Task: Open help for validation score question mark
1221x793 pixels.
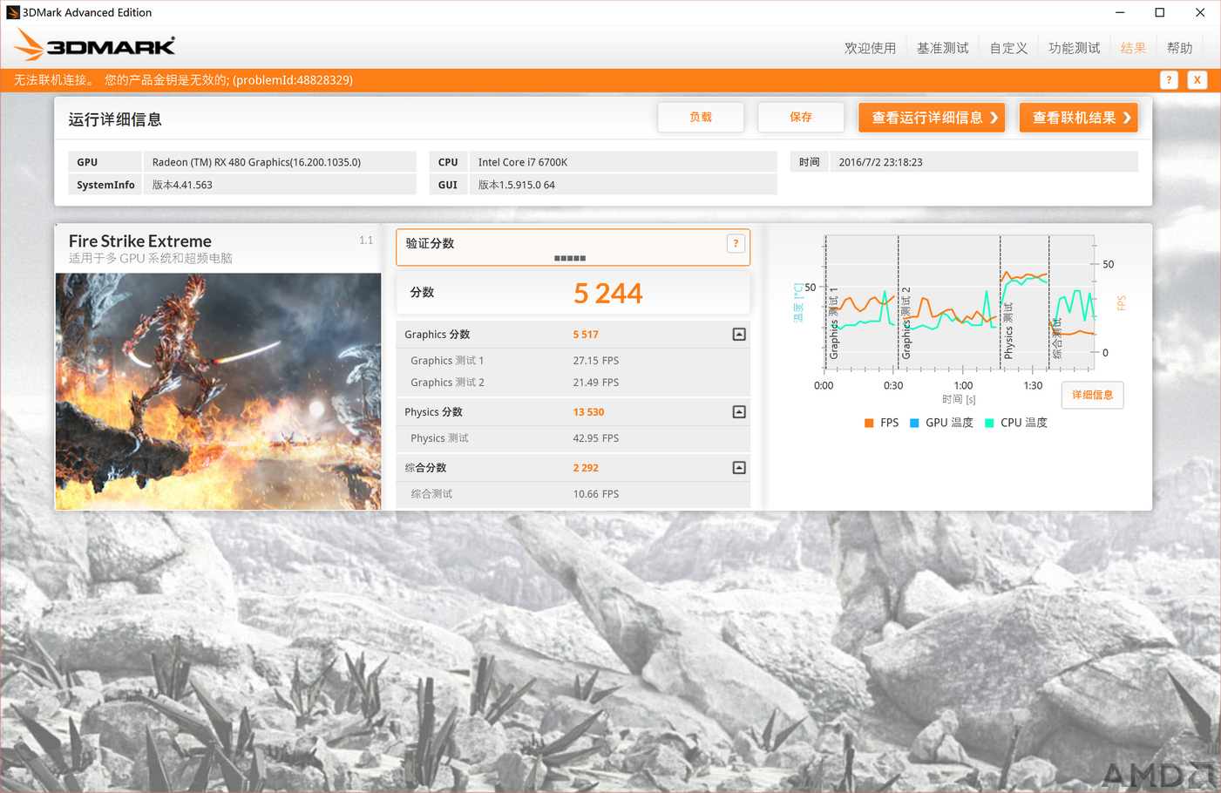Action: [x=736, y=244]
